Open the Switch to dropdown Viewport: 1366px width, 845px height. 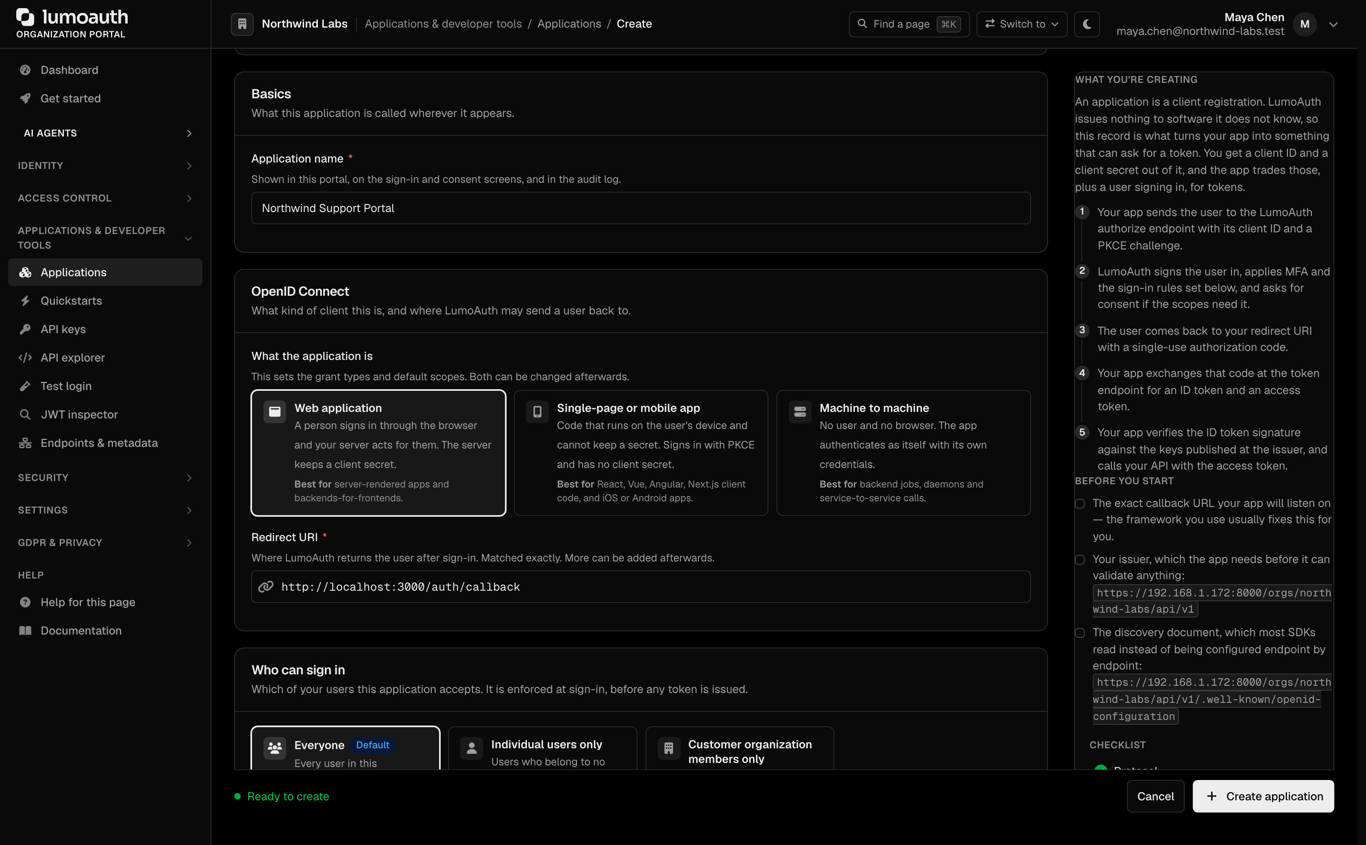pyautogui.click(x=1022, y=24)
